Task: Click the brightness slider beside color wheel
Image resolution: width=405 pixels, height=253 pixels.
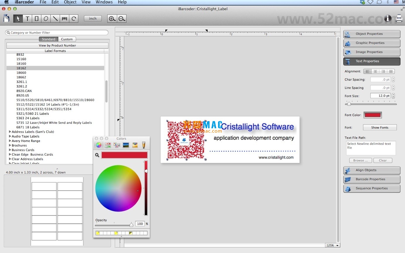Action: click(146, 188)
